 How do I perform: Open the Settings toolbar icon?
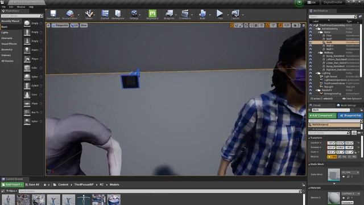pyautogui.click(x=134, y=14)
